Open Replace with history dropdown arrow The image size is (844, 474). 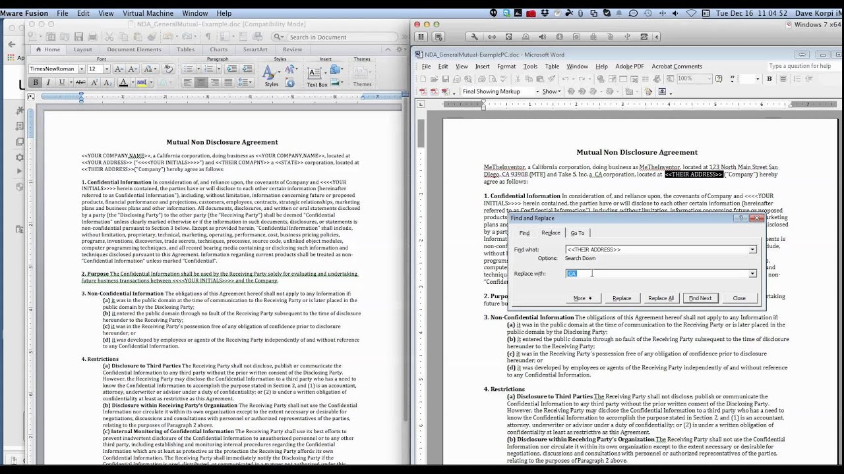752,273
